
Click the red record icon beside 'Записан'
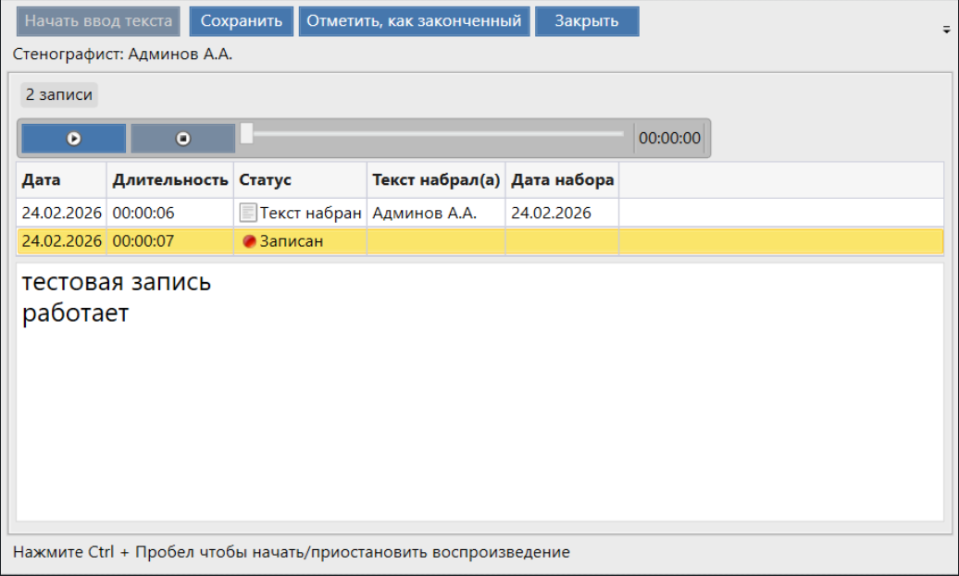pyautogui.click(x=248, y=241)
